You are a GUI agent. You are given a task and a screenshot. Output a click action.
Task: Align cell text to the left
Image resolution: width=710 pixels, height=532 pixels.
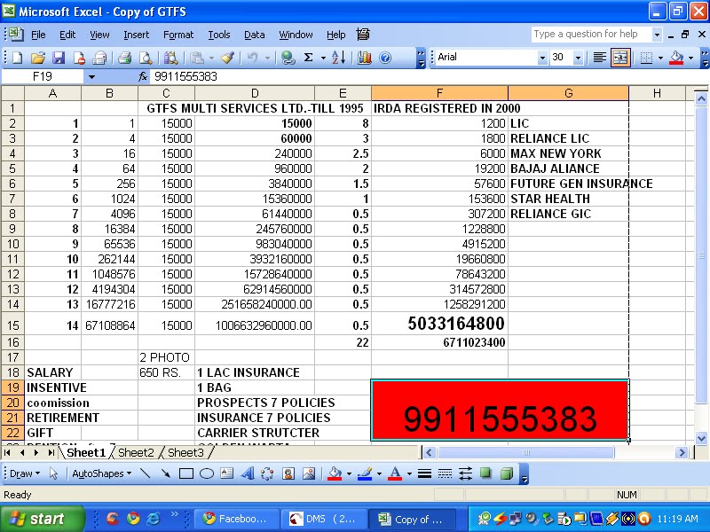(600, 58)
